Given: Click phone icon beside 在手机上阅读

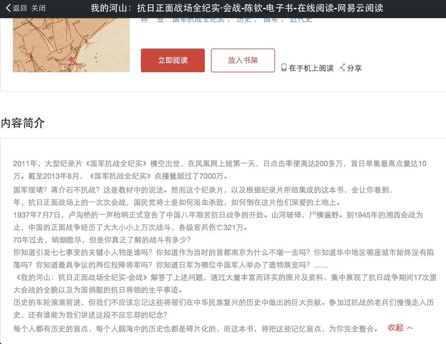Looking at the screenshot, I should click(x=283, y=68).
